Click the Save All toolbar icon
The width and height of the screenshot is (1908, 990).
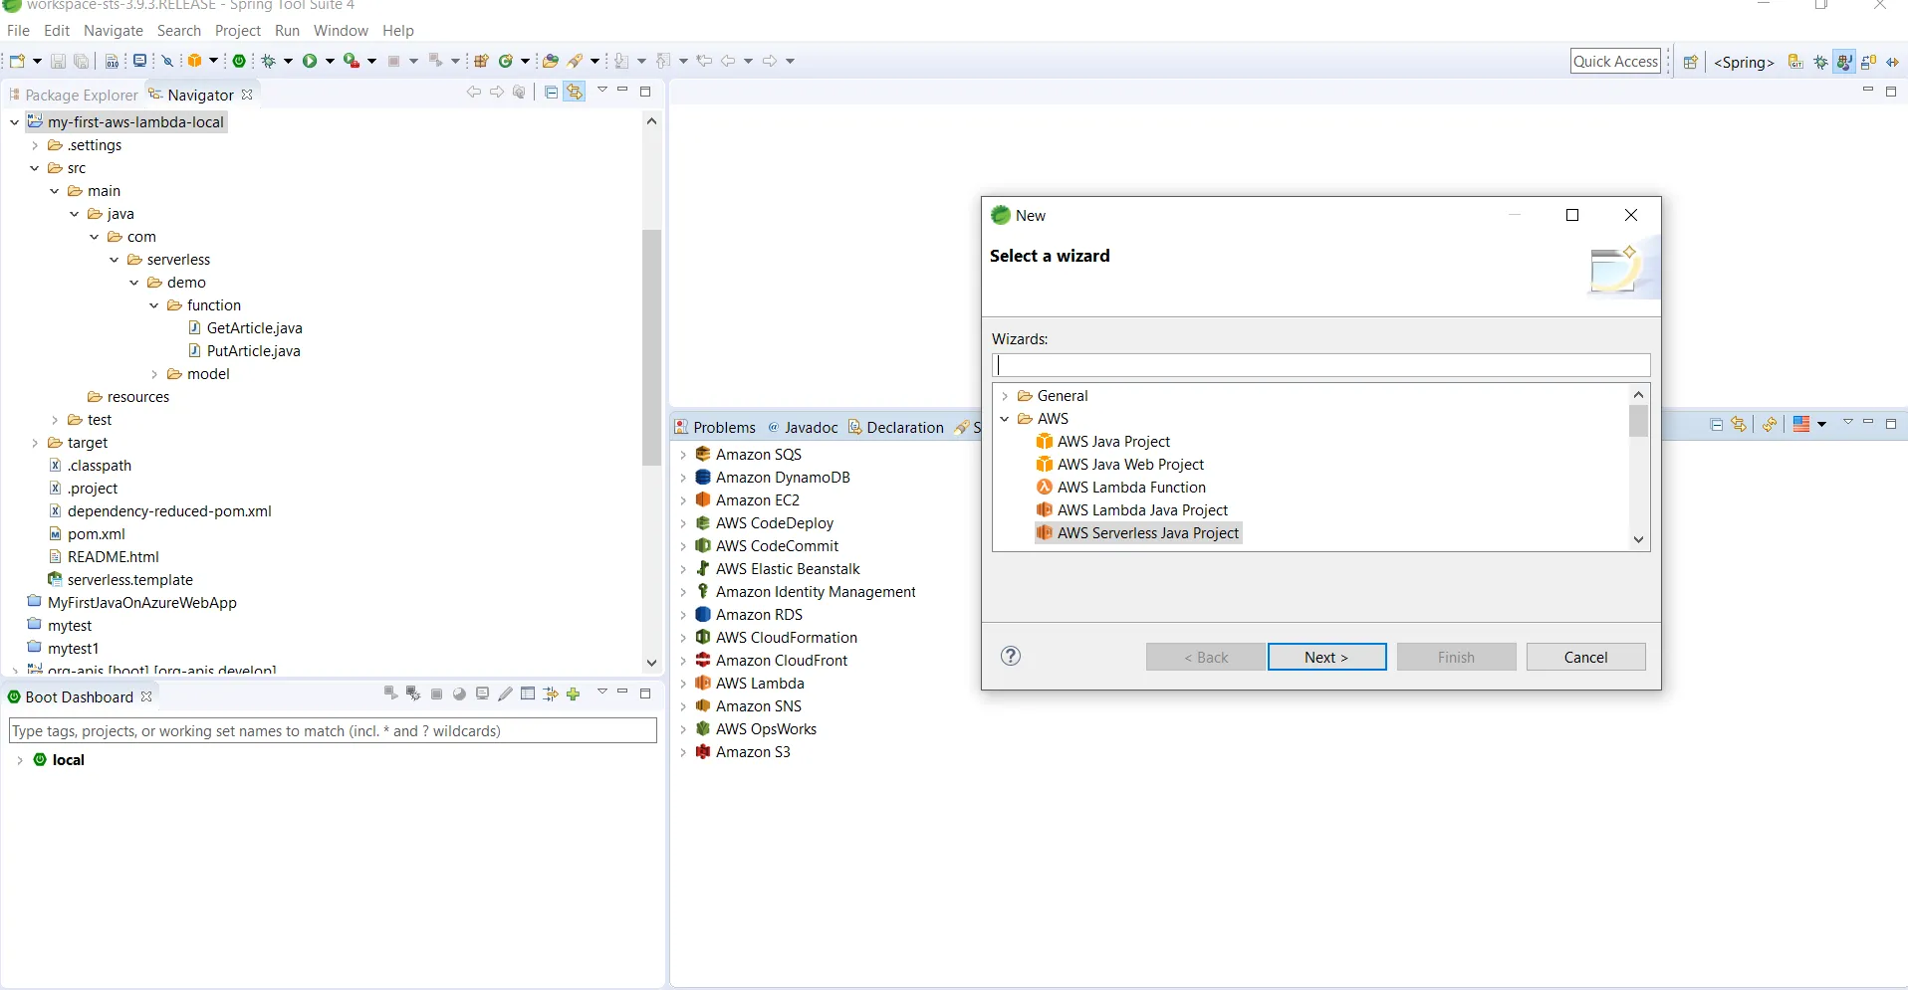(82, 62)
